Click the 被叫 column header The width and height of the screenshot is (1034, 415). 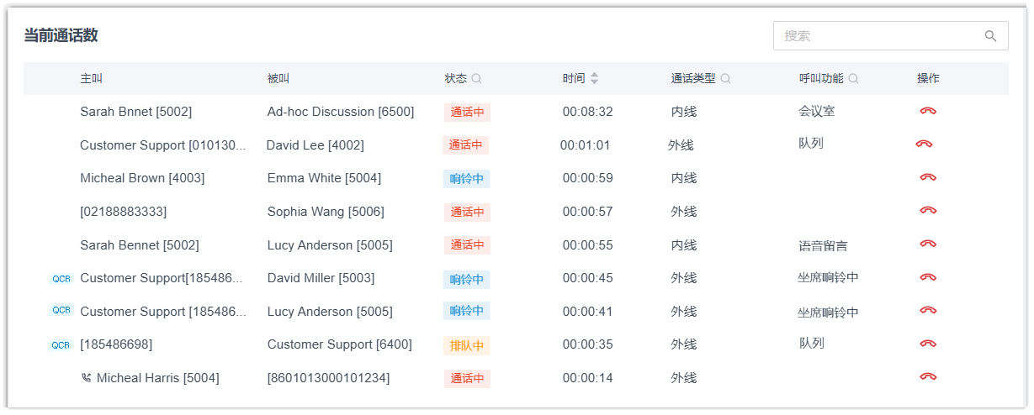[278, 78]
